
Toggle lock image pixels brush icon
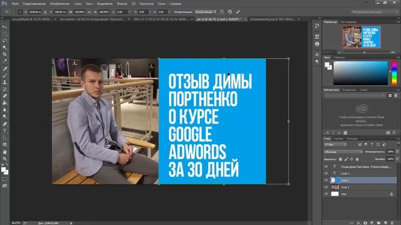346,159
